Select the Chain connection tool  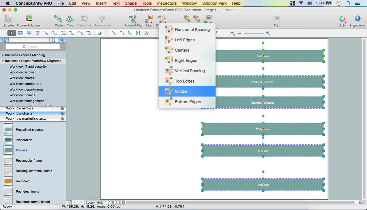pos(59,20)
